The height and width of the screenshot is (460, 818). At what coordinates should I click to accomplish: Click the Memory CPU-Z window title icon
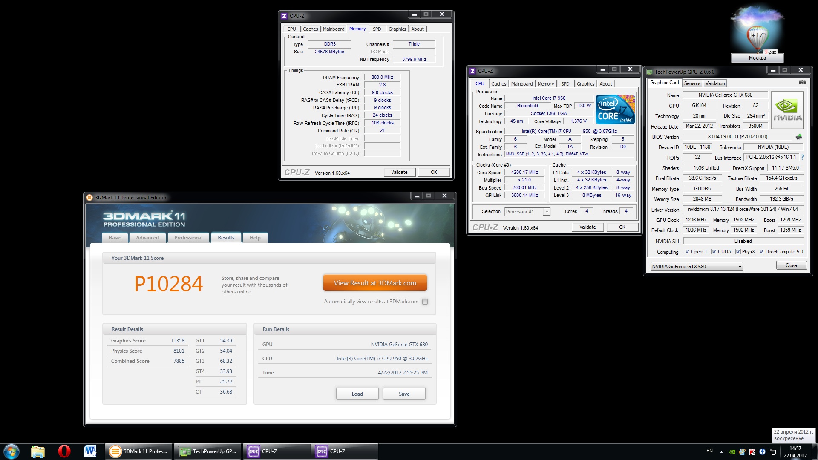point(284,16)
